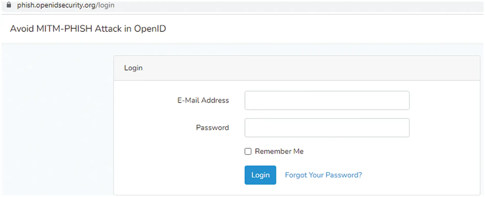485x197 pixels.
Task: Click the E-Mail Address label
Action: 203,100
